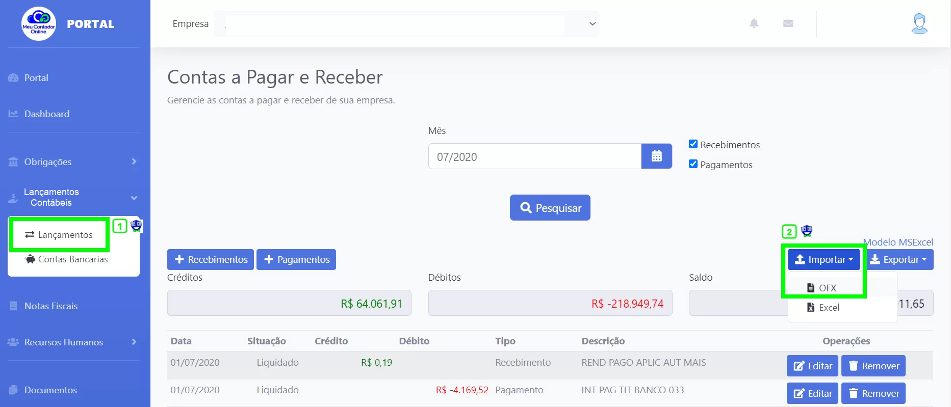Open Lançamentos submenu item
The width and height of the screenshot is (951, 407).
(x=59, y=235)
